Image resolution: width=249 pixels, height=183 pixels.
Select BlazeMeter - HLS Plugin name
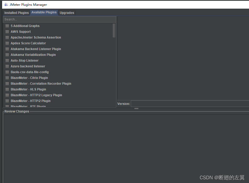pos(28,89)
